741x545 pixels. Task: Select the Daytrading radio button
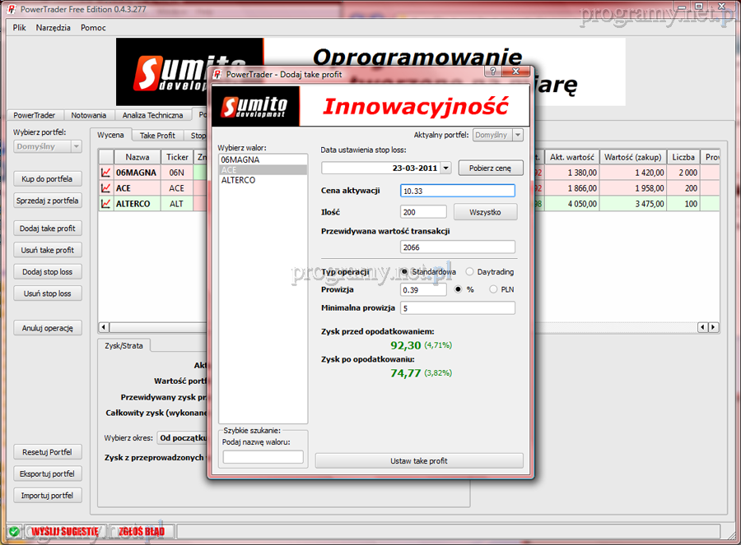point(469,271)
